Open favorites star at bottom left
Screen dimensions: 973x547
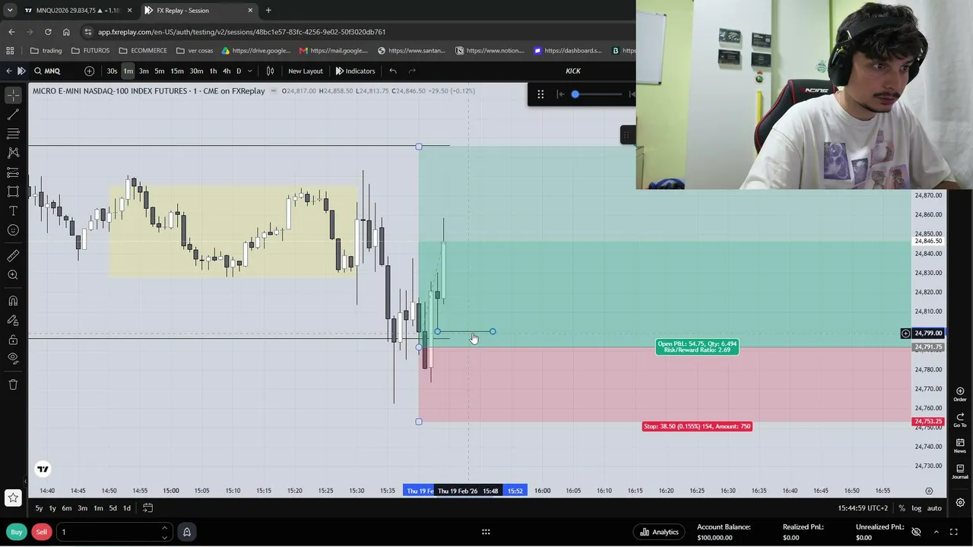click(x=13, y=498)
